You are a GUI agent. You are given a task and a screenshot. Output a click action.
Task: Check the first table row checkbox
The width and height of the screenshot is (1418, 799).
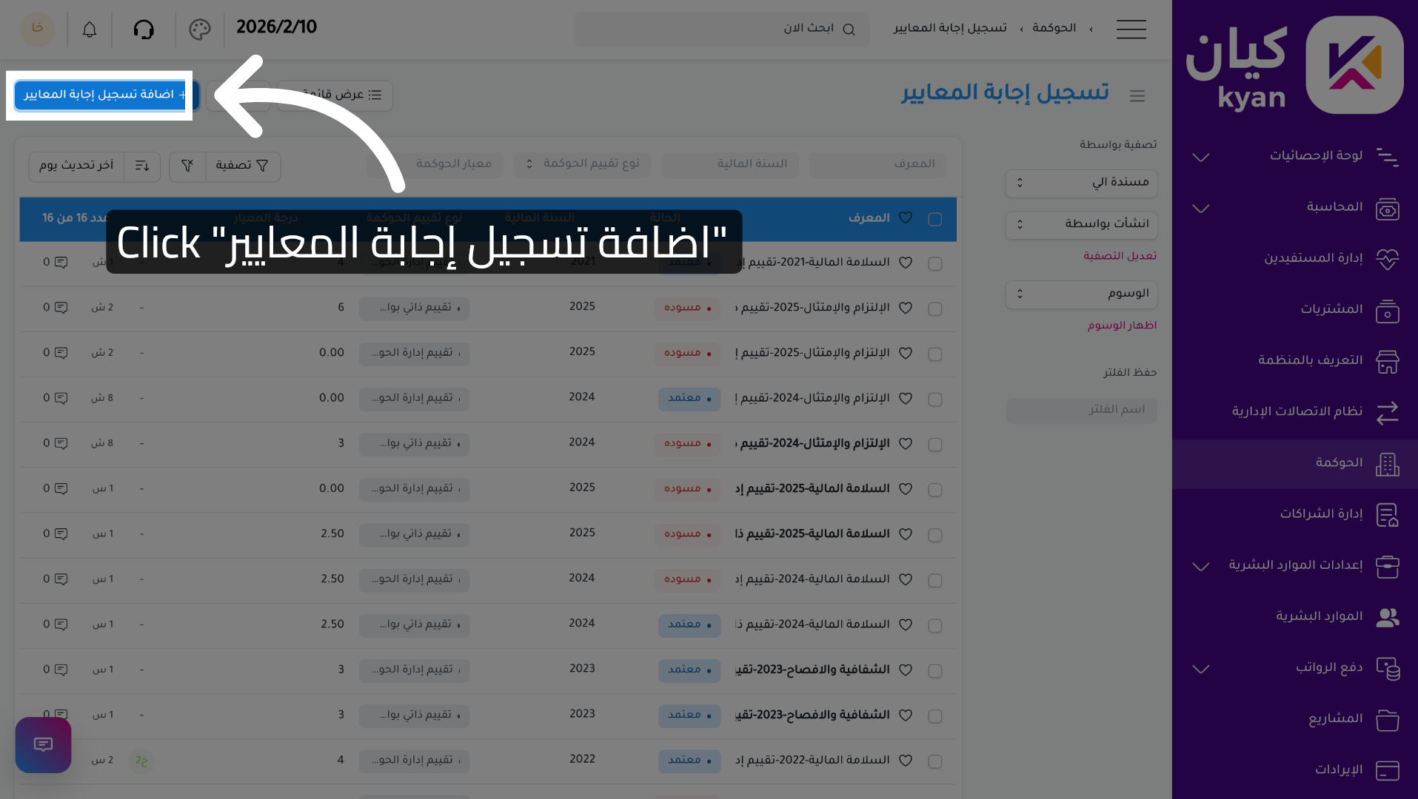(934, 264)
